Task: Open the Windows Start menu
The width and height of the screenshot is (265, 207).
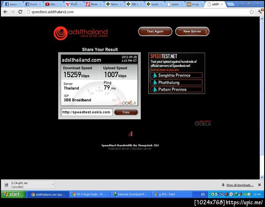Action: 13,194
